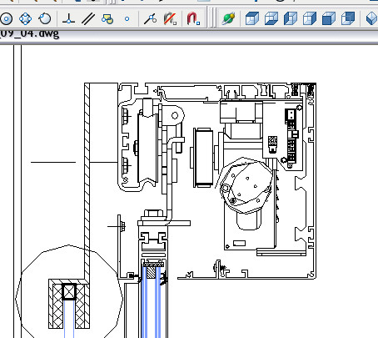This screenshot has width=378, height=338.
Task: Select the Snap to Insert object snap
Action: [107, 19]
